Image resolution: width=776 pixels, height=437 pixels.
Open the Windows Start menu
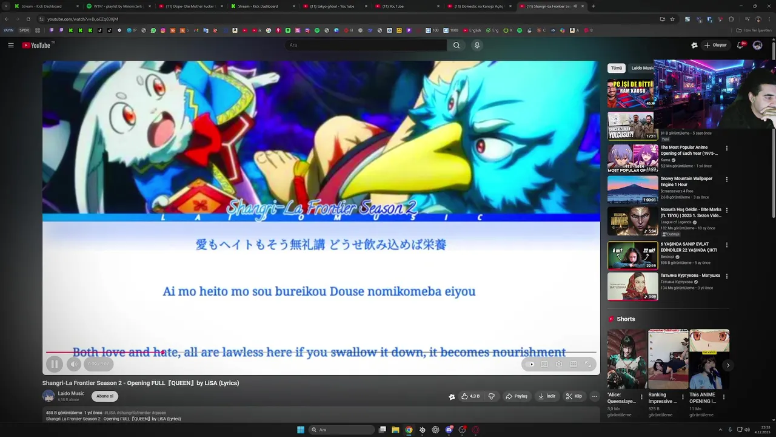[301, 430]
